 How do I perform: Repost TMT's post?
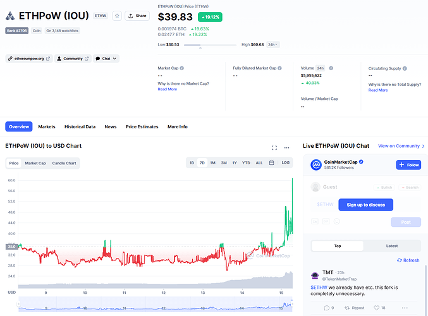354,308
